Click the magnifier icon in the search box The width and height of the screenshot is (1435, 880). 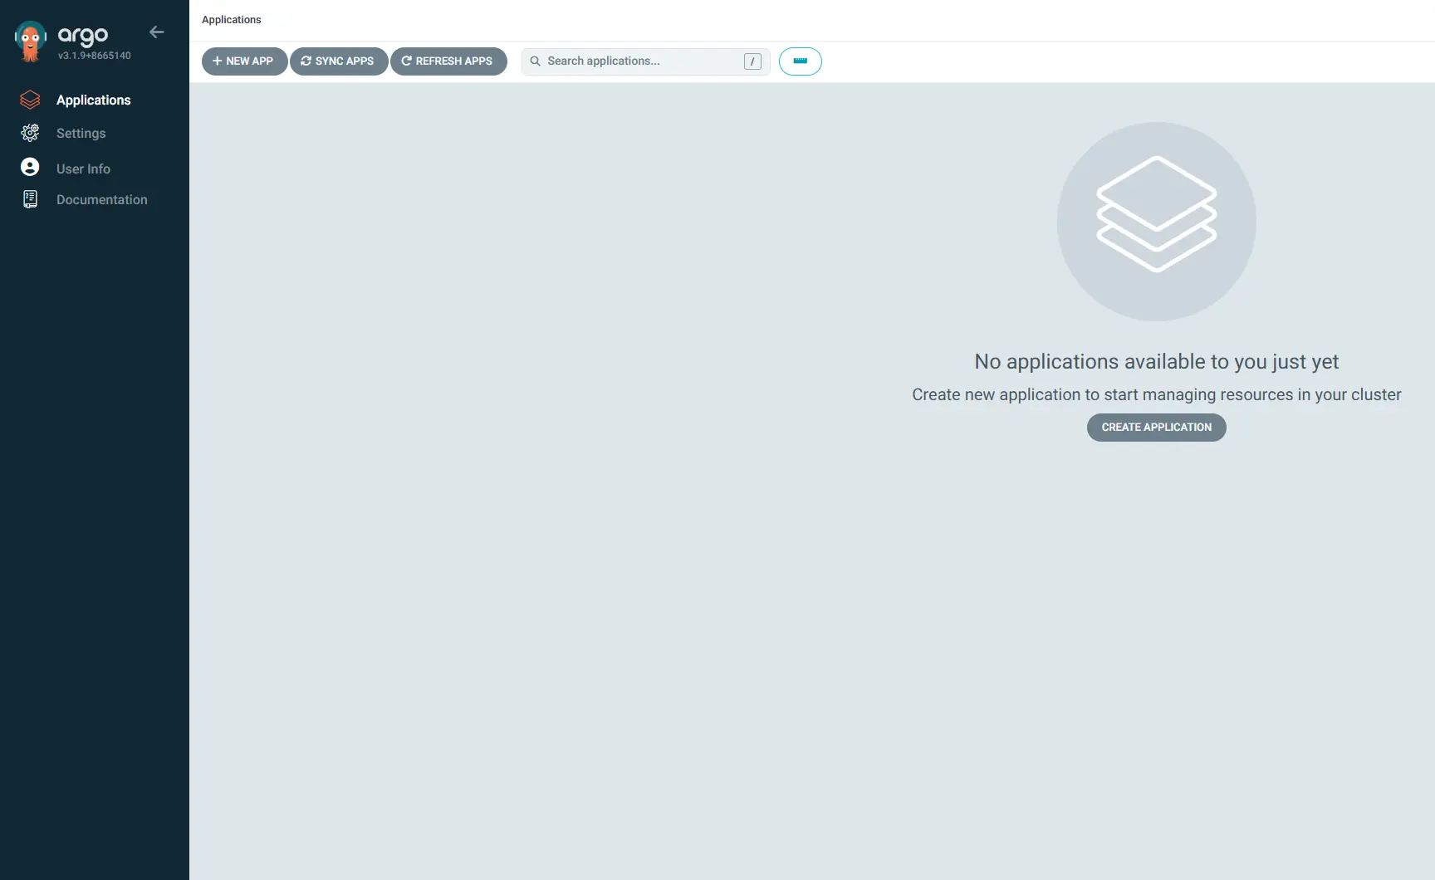pyautogui.click(x=536, y=61)
